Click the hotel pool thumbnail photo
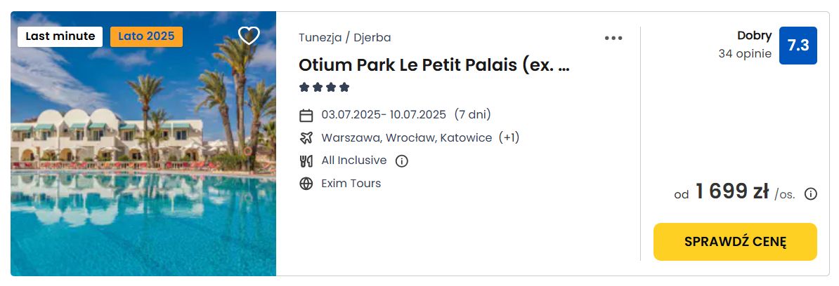This screenshot has width=839, height=286. coord(143,144)
